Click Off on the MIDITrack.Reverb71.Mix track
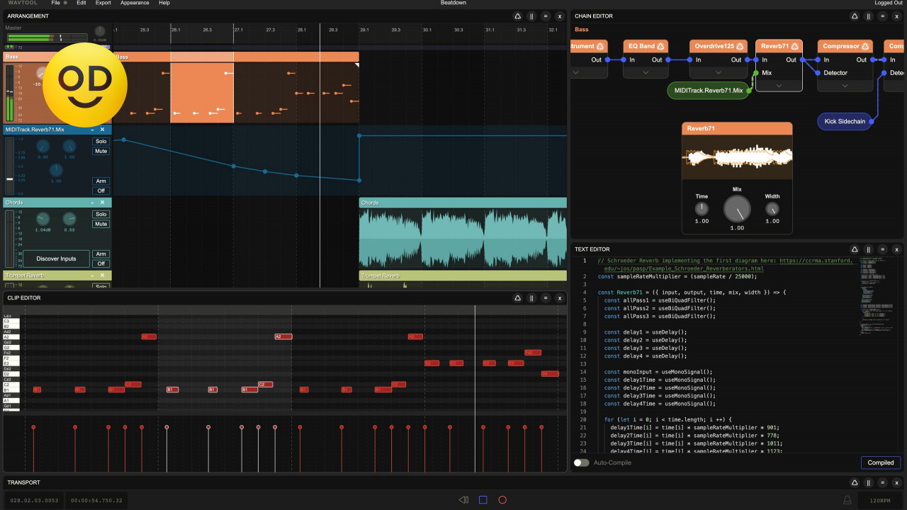The width and height of the screenshot is (907, 510). pyautogui.click(x=101, y=191)
